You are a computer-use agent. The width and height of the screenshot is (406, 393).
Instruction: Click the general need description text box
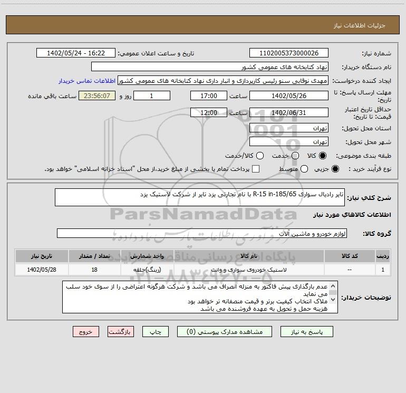(x=200, y=197)
